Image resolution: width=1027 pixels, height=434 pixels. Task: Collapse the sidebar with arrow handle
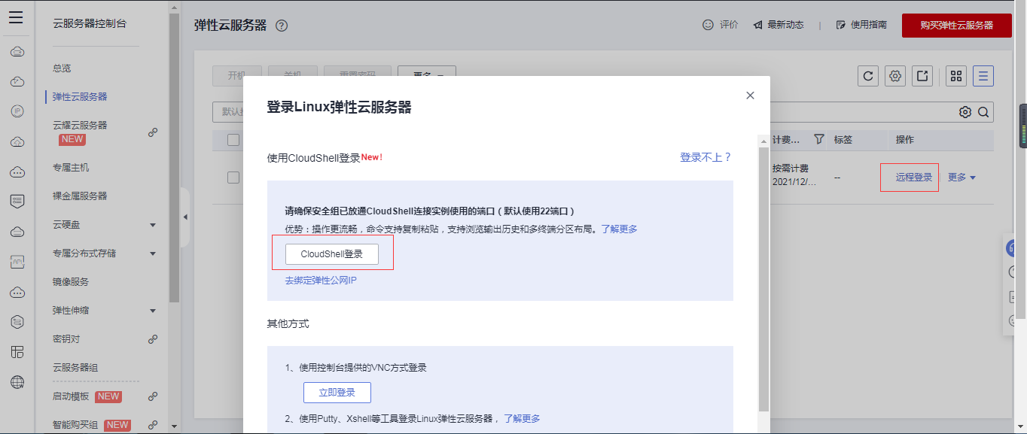click(185, 217)
